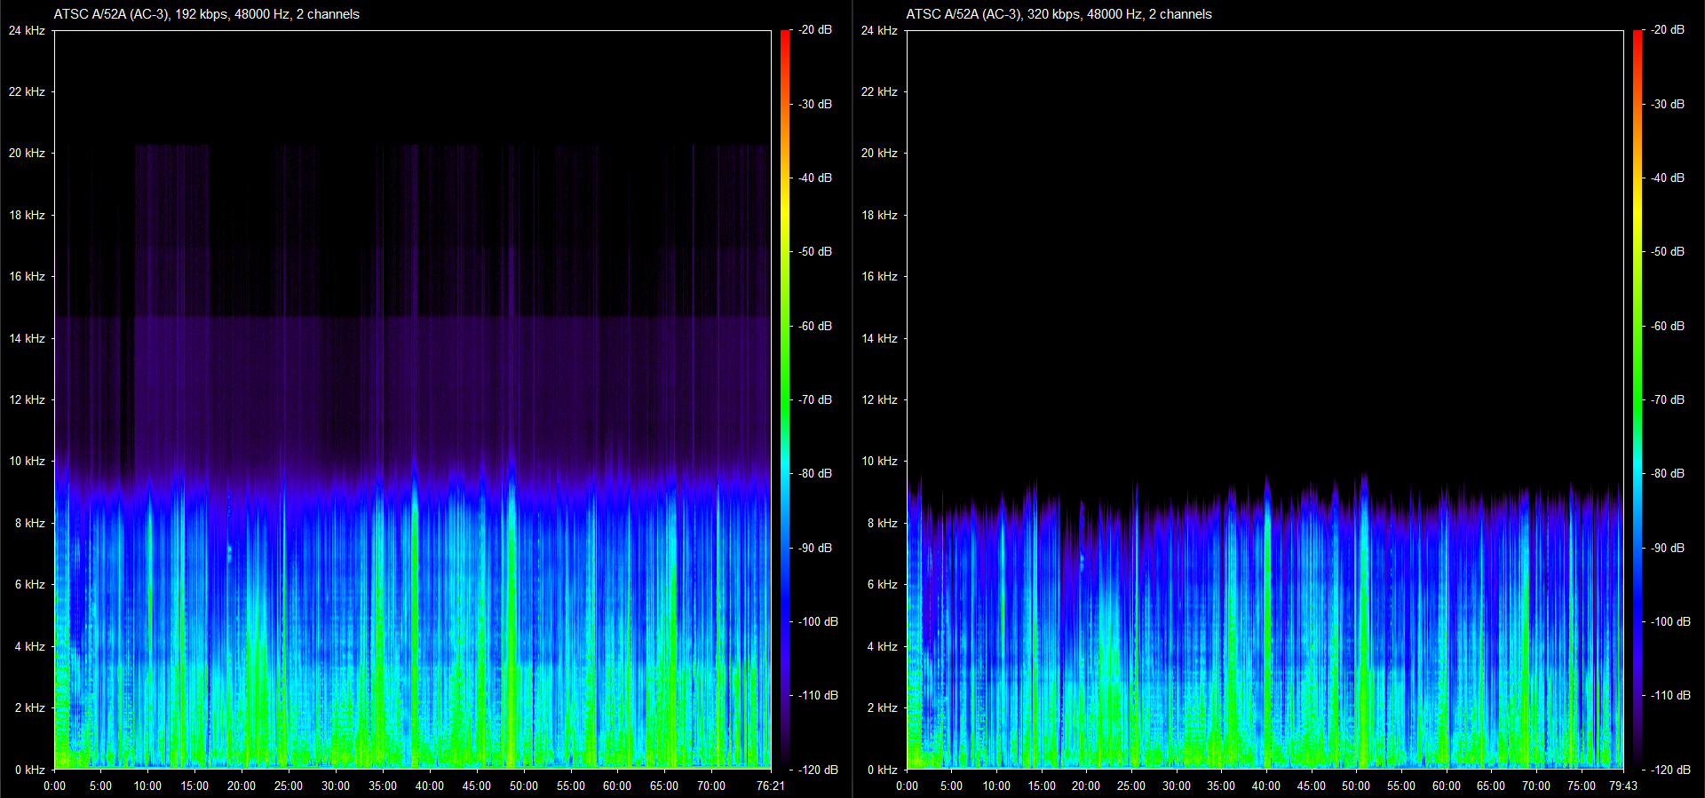The width and height of the screenshot is (1705, 798).
Task: Click the right plot's 16 kHz label
Action: pos(879,276)
